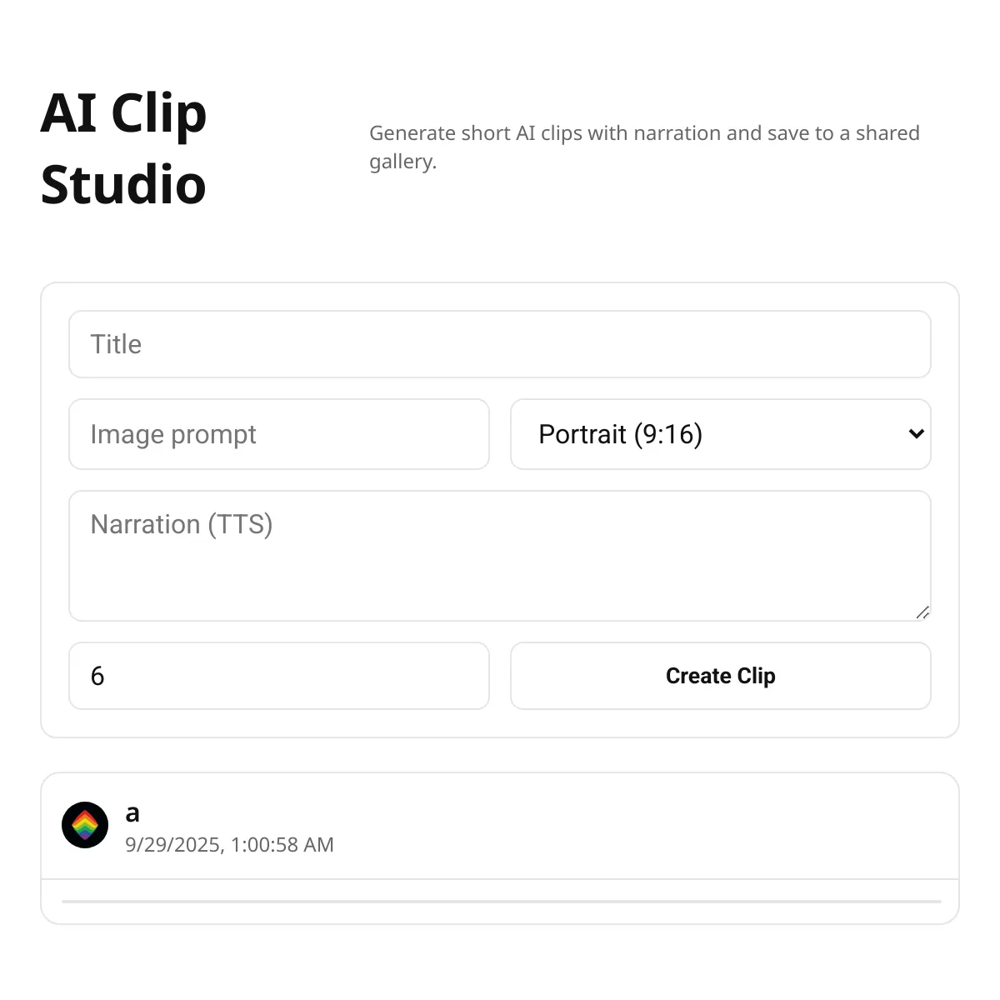Click the "Portrait (9:16)" selected option text
Image resolution: width=1000 pixels, height=1000 pixels.
620,434
